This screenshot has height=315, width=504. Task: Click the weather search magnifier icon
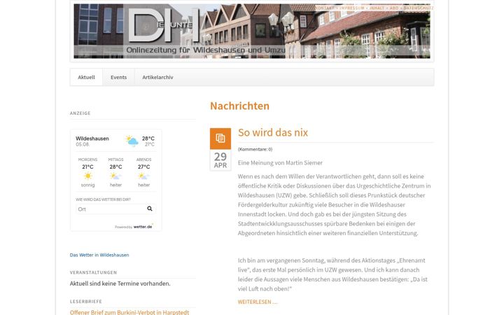(150, 209)
